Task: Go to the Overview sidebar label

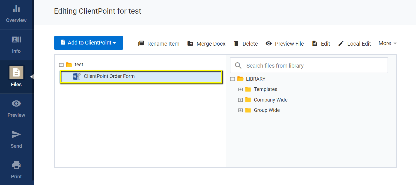Action: 16,20
